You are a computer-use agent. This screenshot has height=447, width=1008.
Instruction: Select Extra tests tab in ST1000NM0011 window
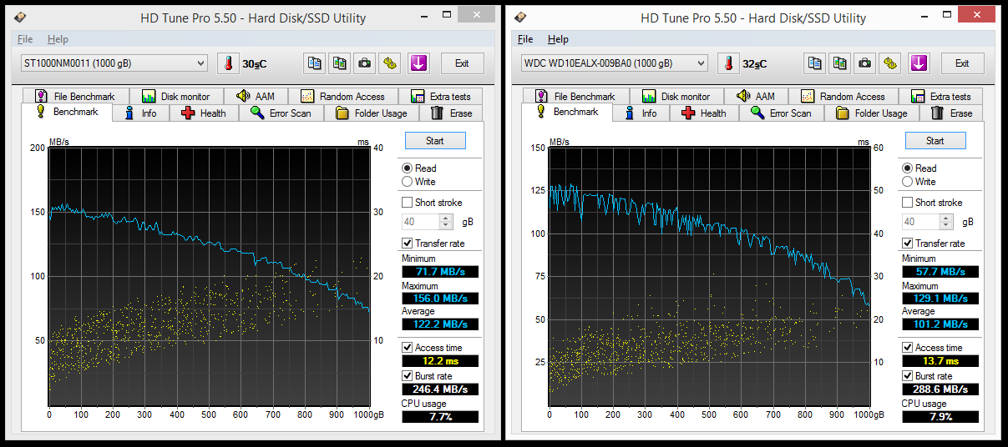click(x=440, y=96)
